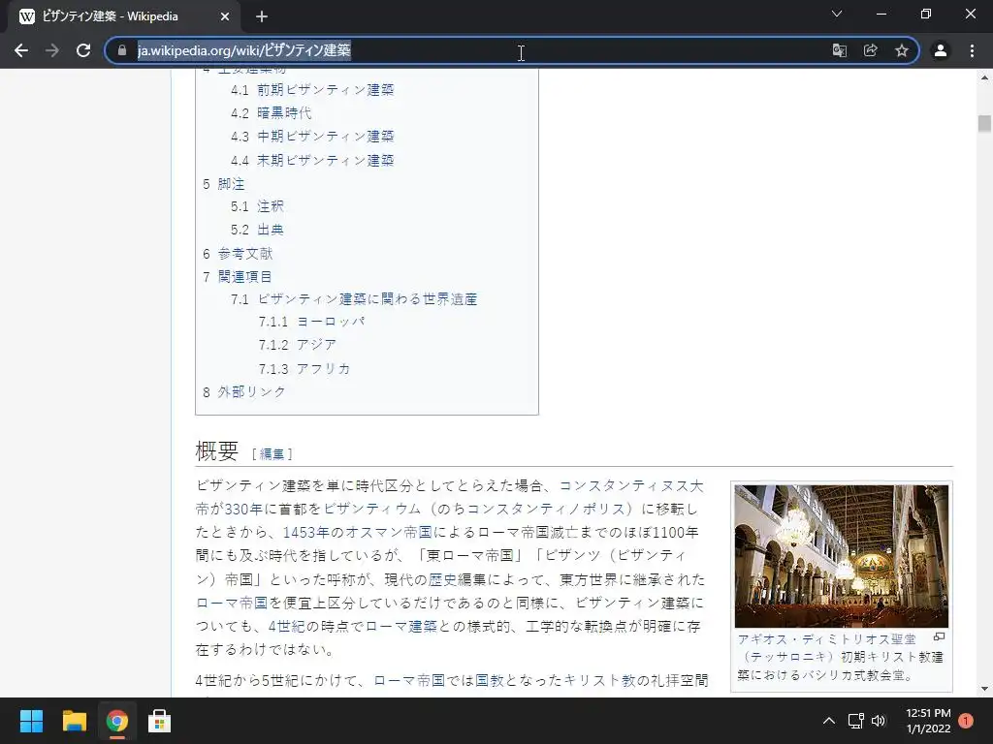Edit the 概要 section via 編集
Viewport: 993px width, 744px height.
coord(272,454)
